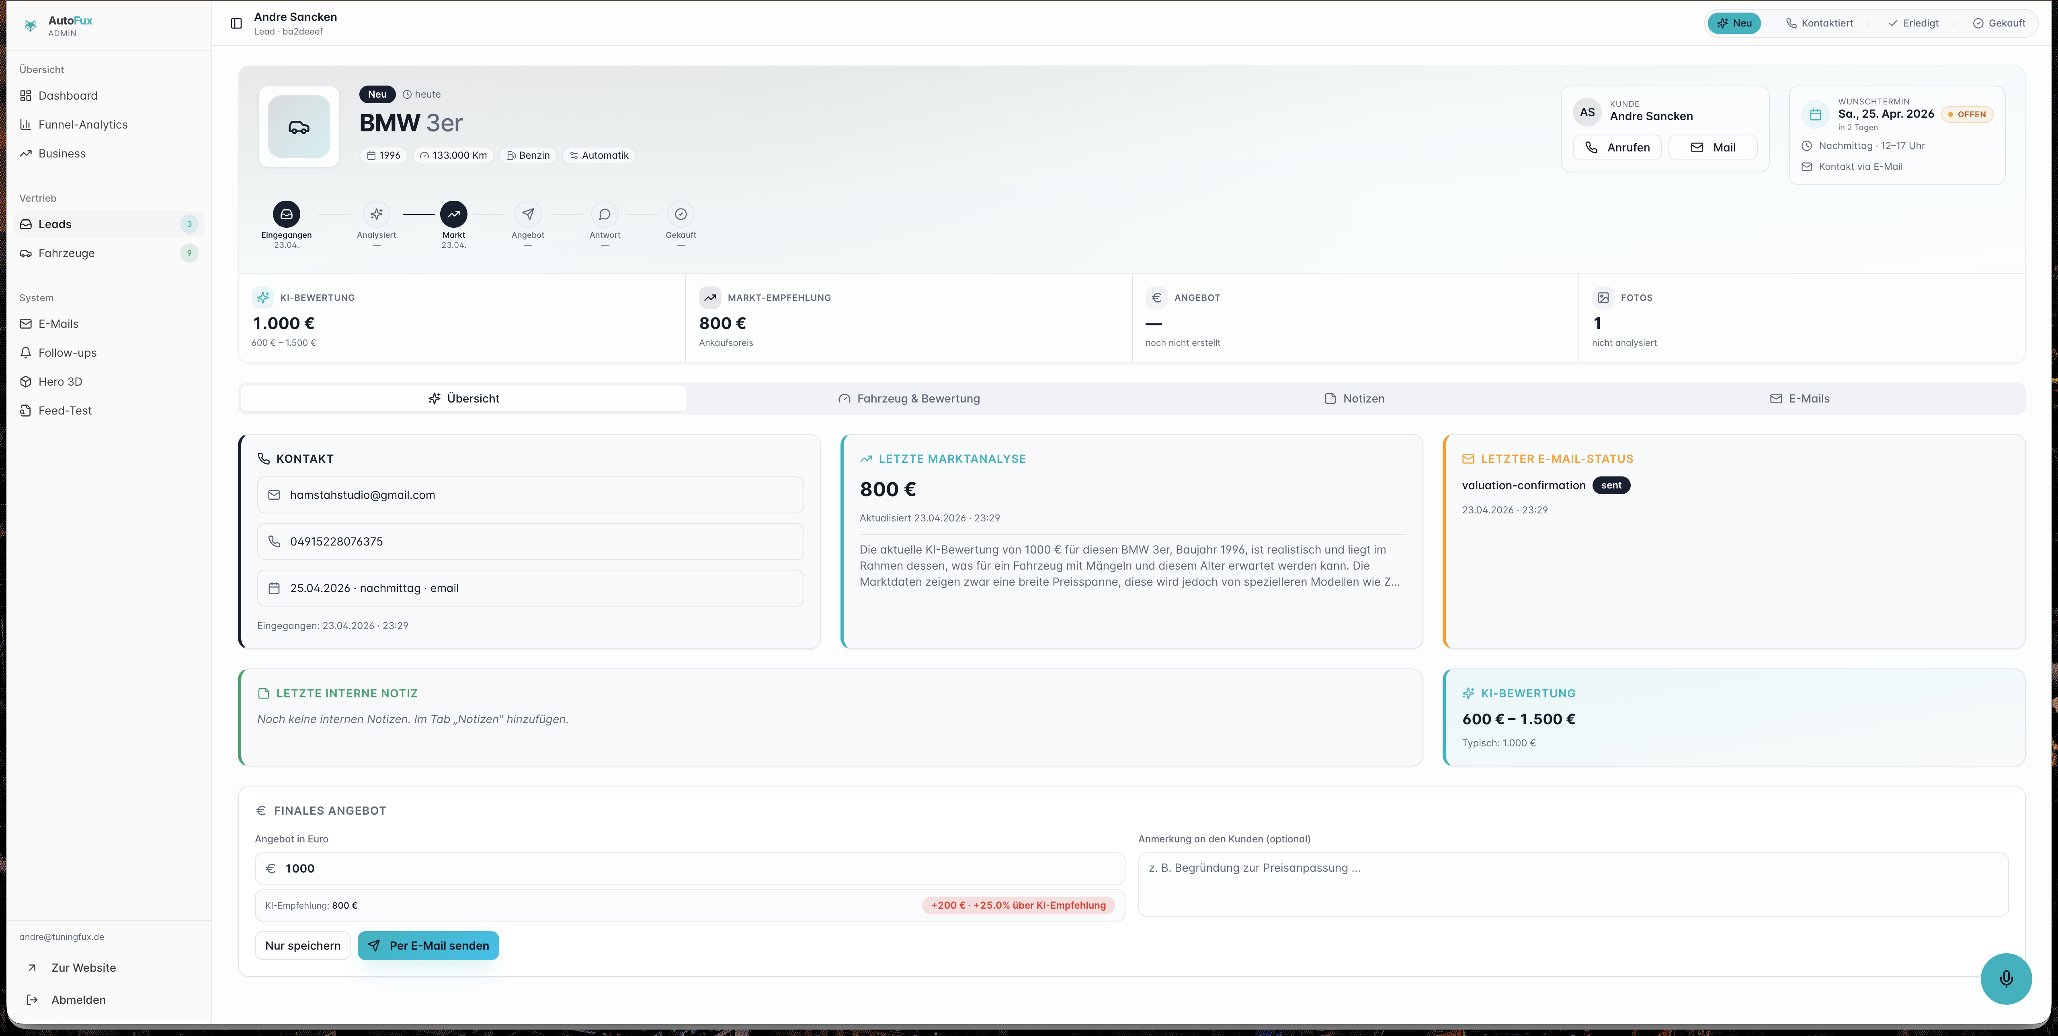Click the 133.000 Km mileage chip
Viewport: 2058px width, 1036px height.
click(x=454, y=155)
